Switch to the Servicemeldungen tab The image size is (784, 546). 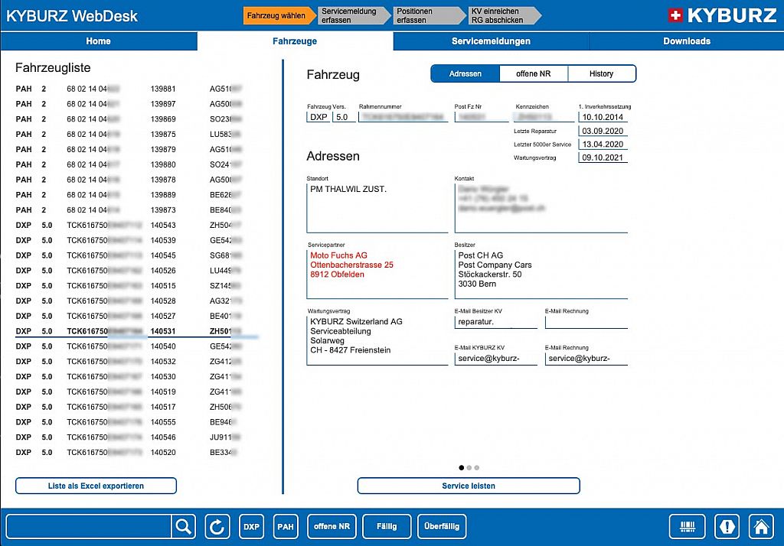click(x=490, y=41)
